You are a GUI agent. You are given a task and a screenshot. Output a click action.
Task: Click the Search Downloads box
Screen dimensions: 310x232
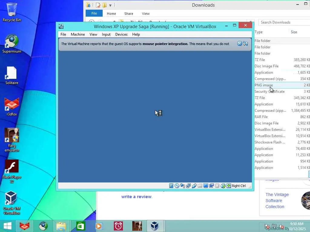tap(284, 22)
